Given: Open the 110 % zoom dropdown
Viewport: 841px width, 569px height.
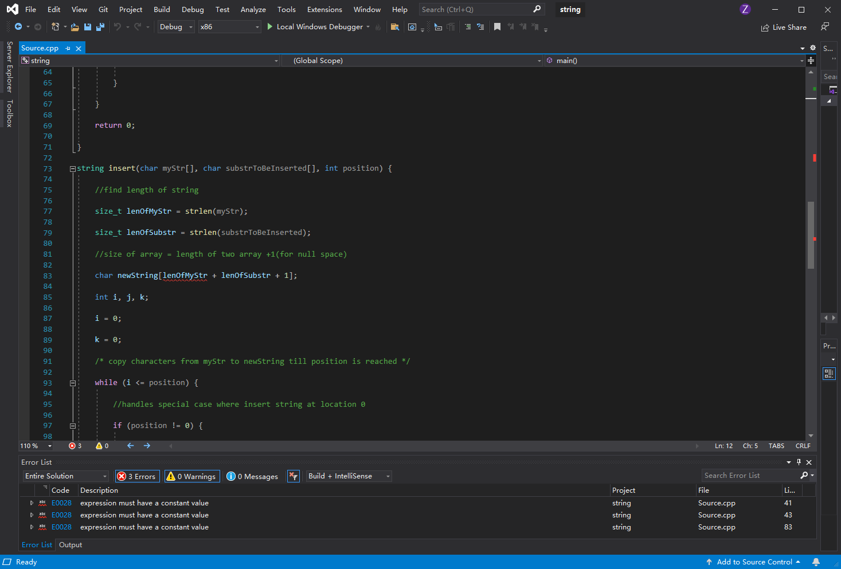Looking at the screenshot, I should pyautogui.click(x=36, y=446).
